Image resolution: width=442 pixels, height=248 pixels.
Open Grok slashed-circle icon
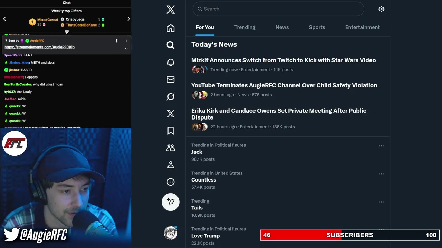pos(171,97)
